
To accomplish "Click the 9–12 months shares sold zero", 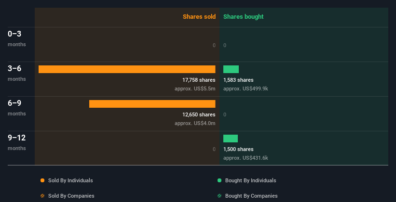I will pos(214,149).
